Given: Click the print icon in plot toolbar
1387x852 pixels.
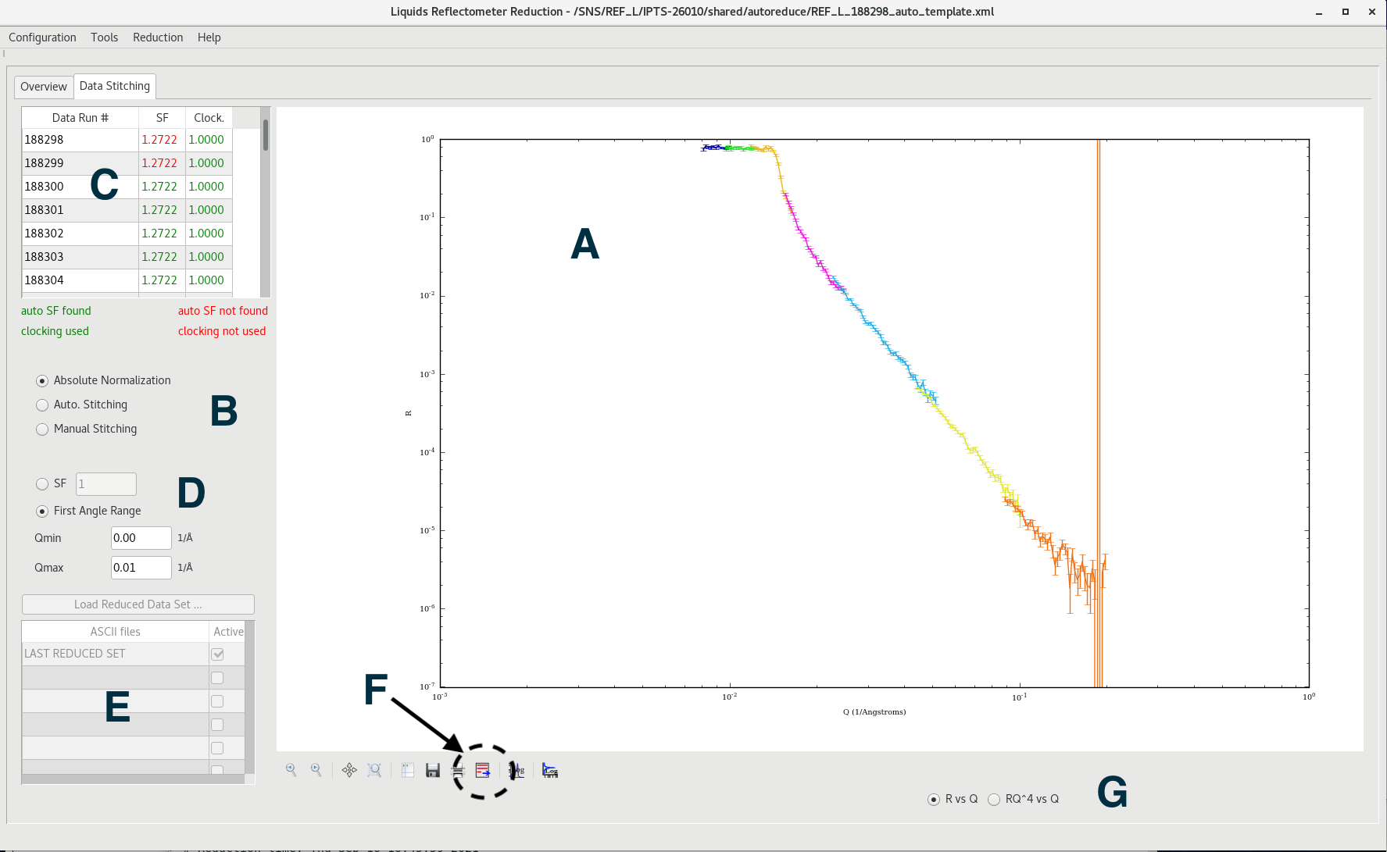Looking at the screenshot, I should [458, 771].
